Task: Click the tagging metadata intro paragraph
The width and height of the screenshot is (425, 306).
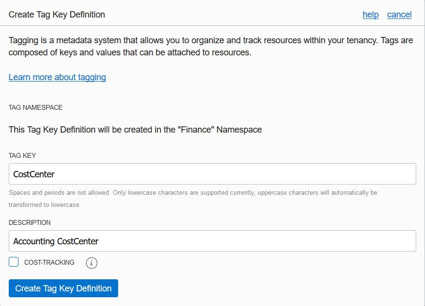Action: (x=211, y=46)
